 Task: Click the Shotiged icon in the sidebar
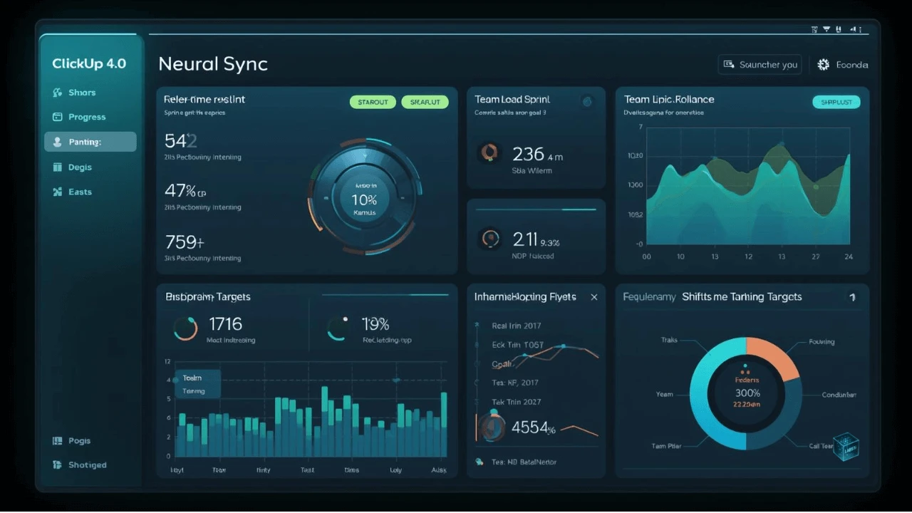click(x=58, y=465)
